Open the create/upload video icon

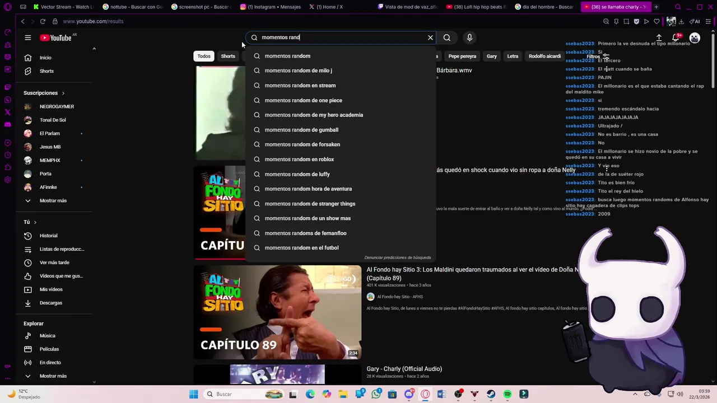[659, 38]
